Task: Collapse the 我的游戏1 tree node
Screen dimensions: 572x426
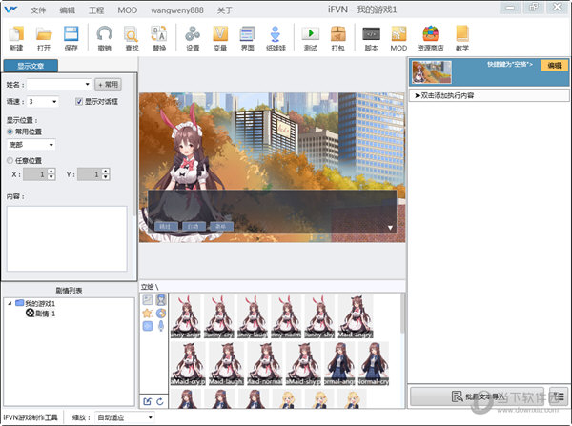Action: (10, 303)
